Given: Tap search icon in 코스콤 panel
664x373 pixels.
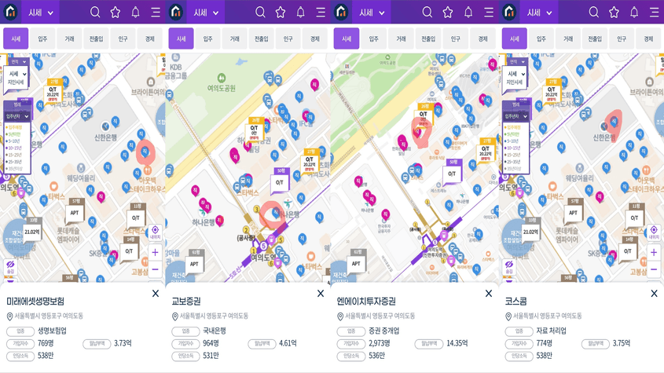Looking at the screenshot, I should [594, 13].
